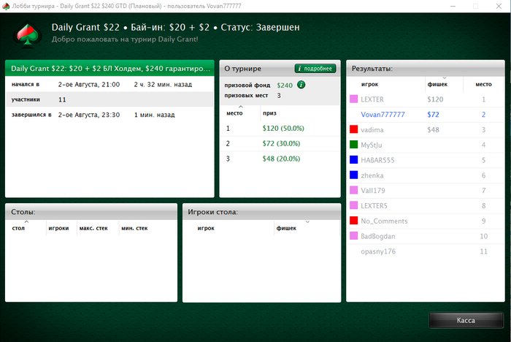The width and height of the screenshot is (511, 342).
Task: Select player opasny176 in results
Action: (426, 251)
